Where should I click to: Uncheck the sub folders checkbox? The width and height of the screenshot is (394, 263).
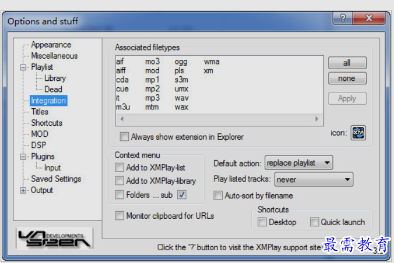pyautogui.click(x=182, y=194)
